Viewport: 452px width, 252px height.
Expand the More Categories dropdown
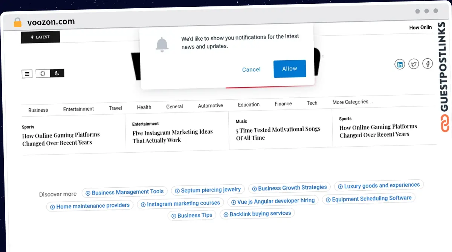[x=352, y=102]
